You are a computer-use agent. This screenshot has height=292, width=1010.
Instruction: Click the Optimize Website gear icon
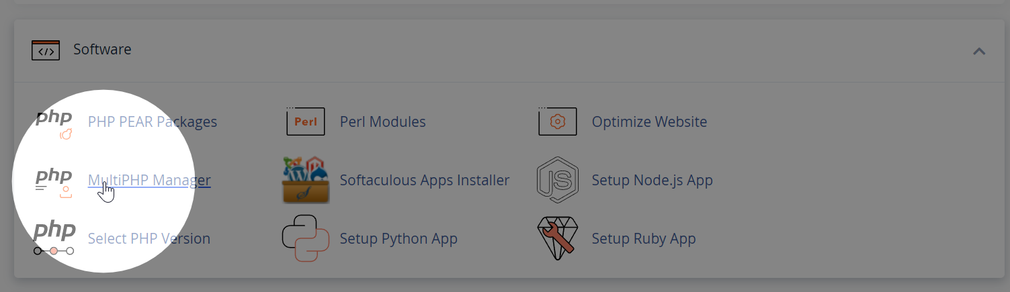558,121
